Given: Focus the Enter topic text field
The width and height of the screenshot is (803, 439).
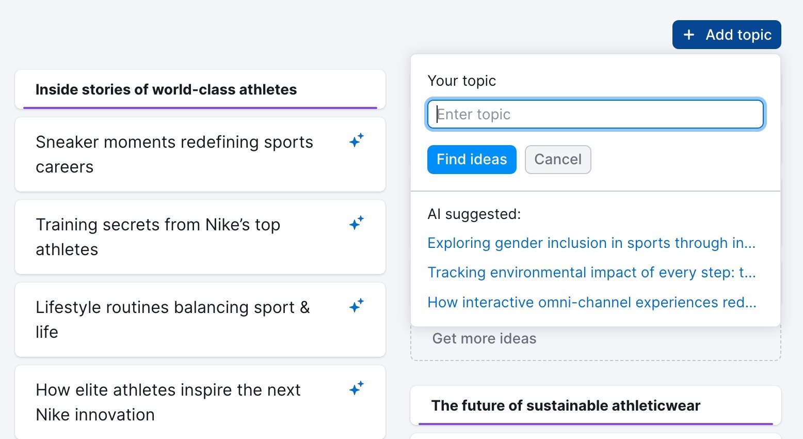Looking at the screenshot, I should 595,114.
